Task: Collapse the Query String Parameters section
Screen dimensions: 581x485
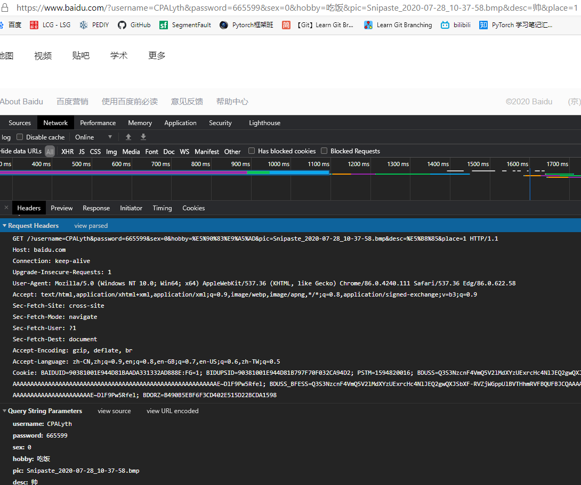Action: [x=4, y=410]
